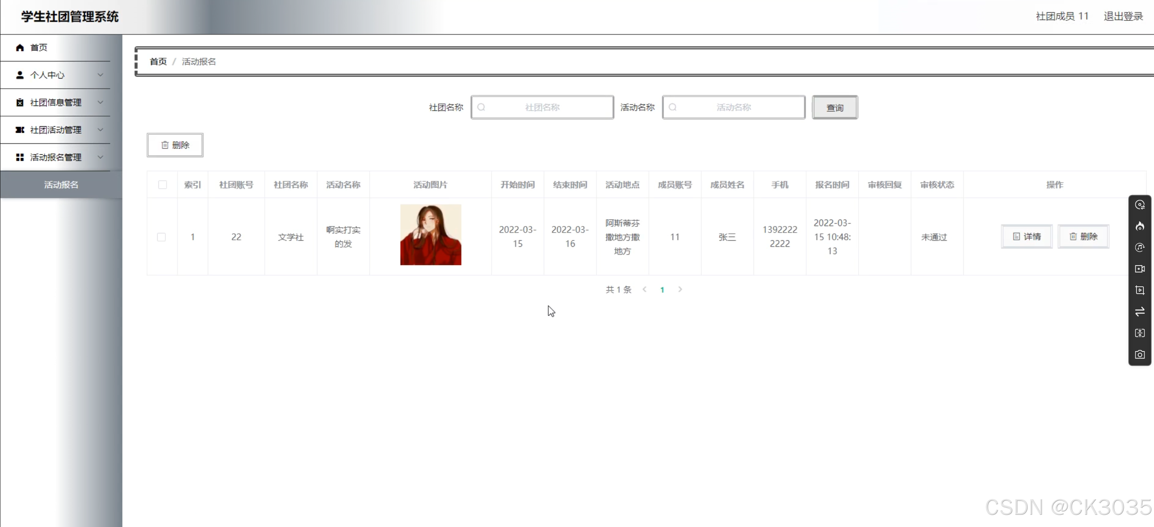Click the flame icon in floating toolbar
Image resolution: width=1154 pixels, height=527 pixels.
[1140, 226]
